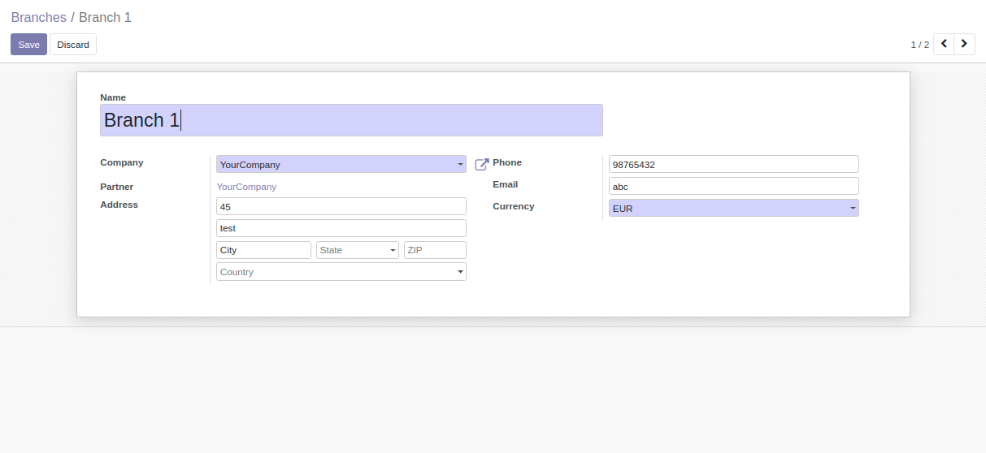Click the Branch 1 breadcrumb text
This screenshot has height=453, width=986.
click(105, 17)
